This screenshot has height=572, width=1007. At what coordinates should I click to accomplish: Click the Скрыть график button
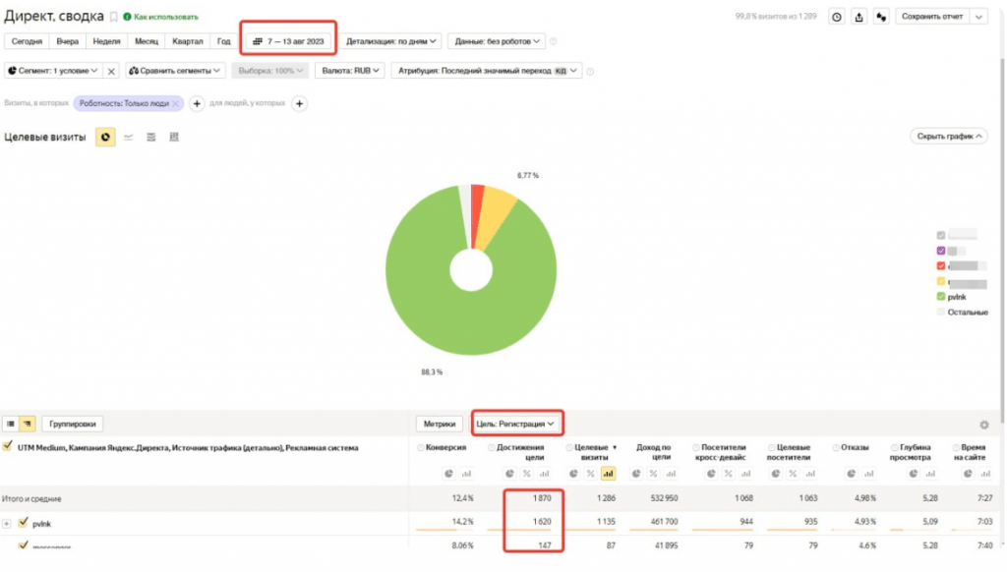[948, 137]
